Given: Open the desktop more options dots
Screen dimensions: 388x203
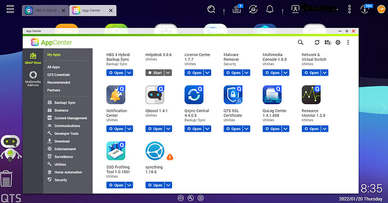Looking at the screenshot, I should pos(349,10).
